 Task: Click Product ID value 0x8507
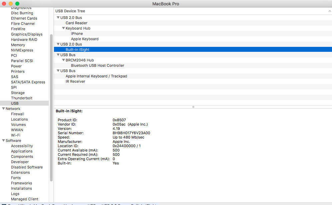click(119, 120)
